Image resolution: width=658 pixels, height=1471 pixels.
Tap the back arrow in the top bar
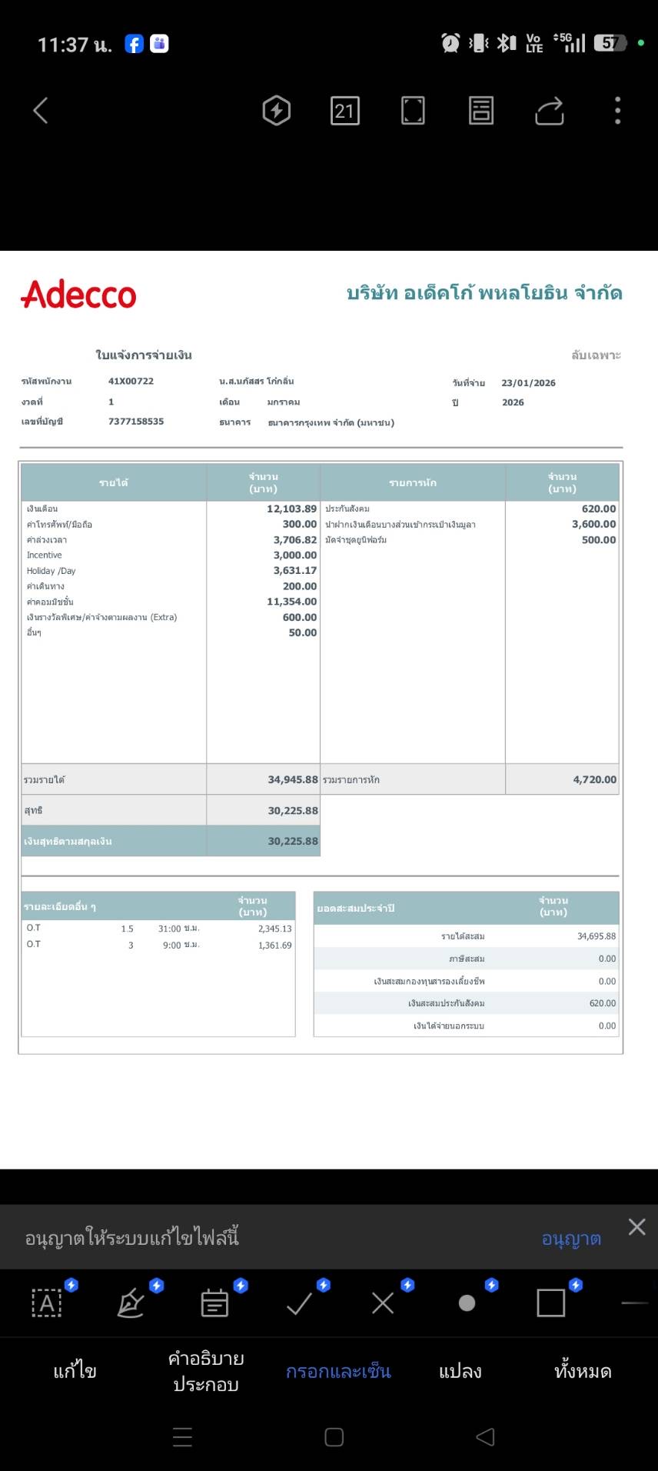pos(41,111)
